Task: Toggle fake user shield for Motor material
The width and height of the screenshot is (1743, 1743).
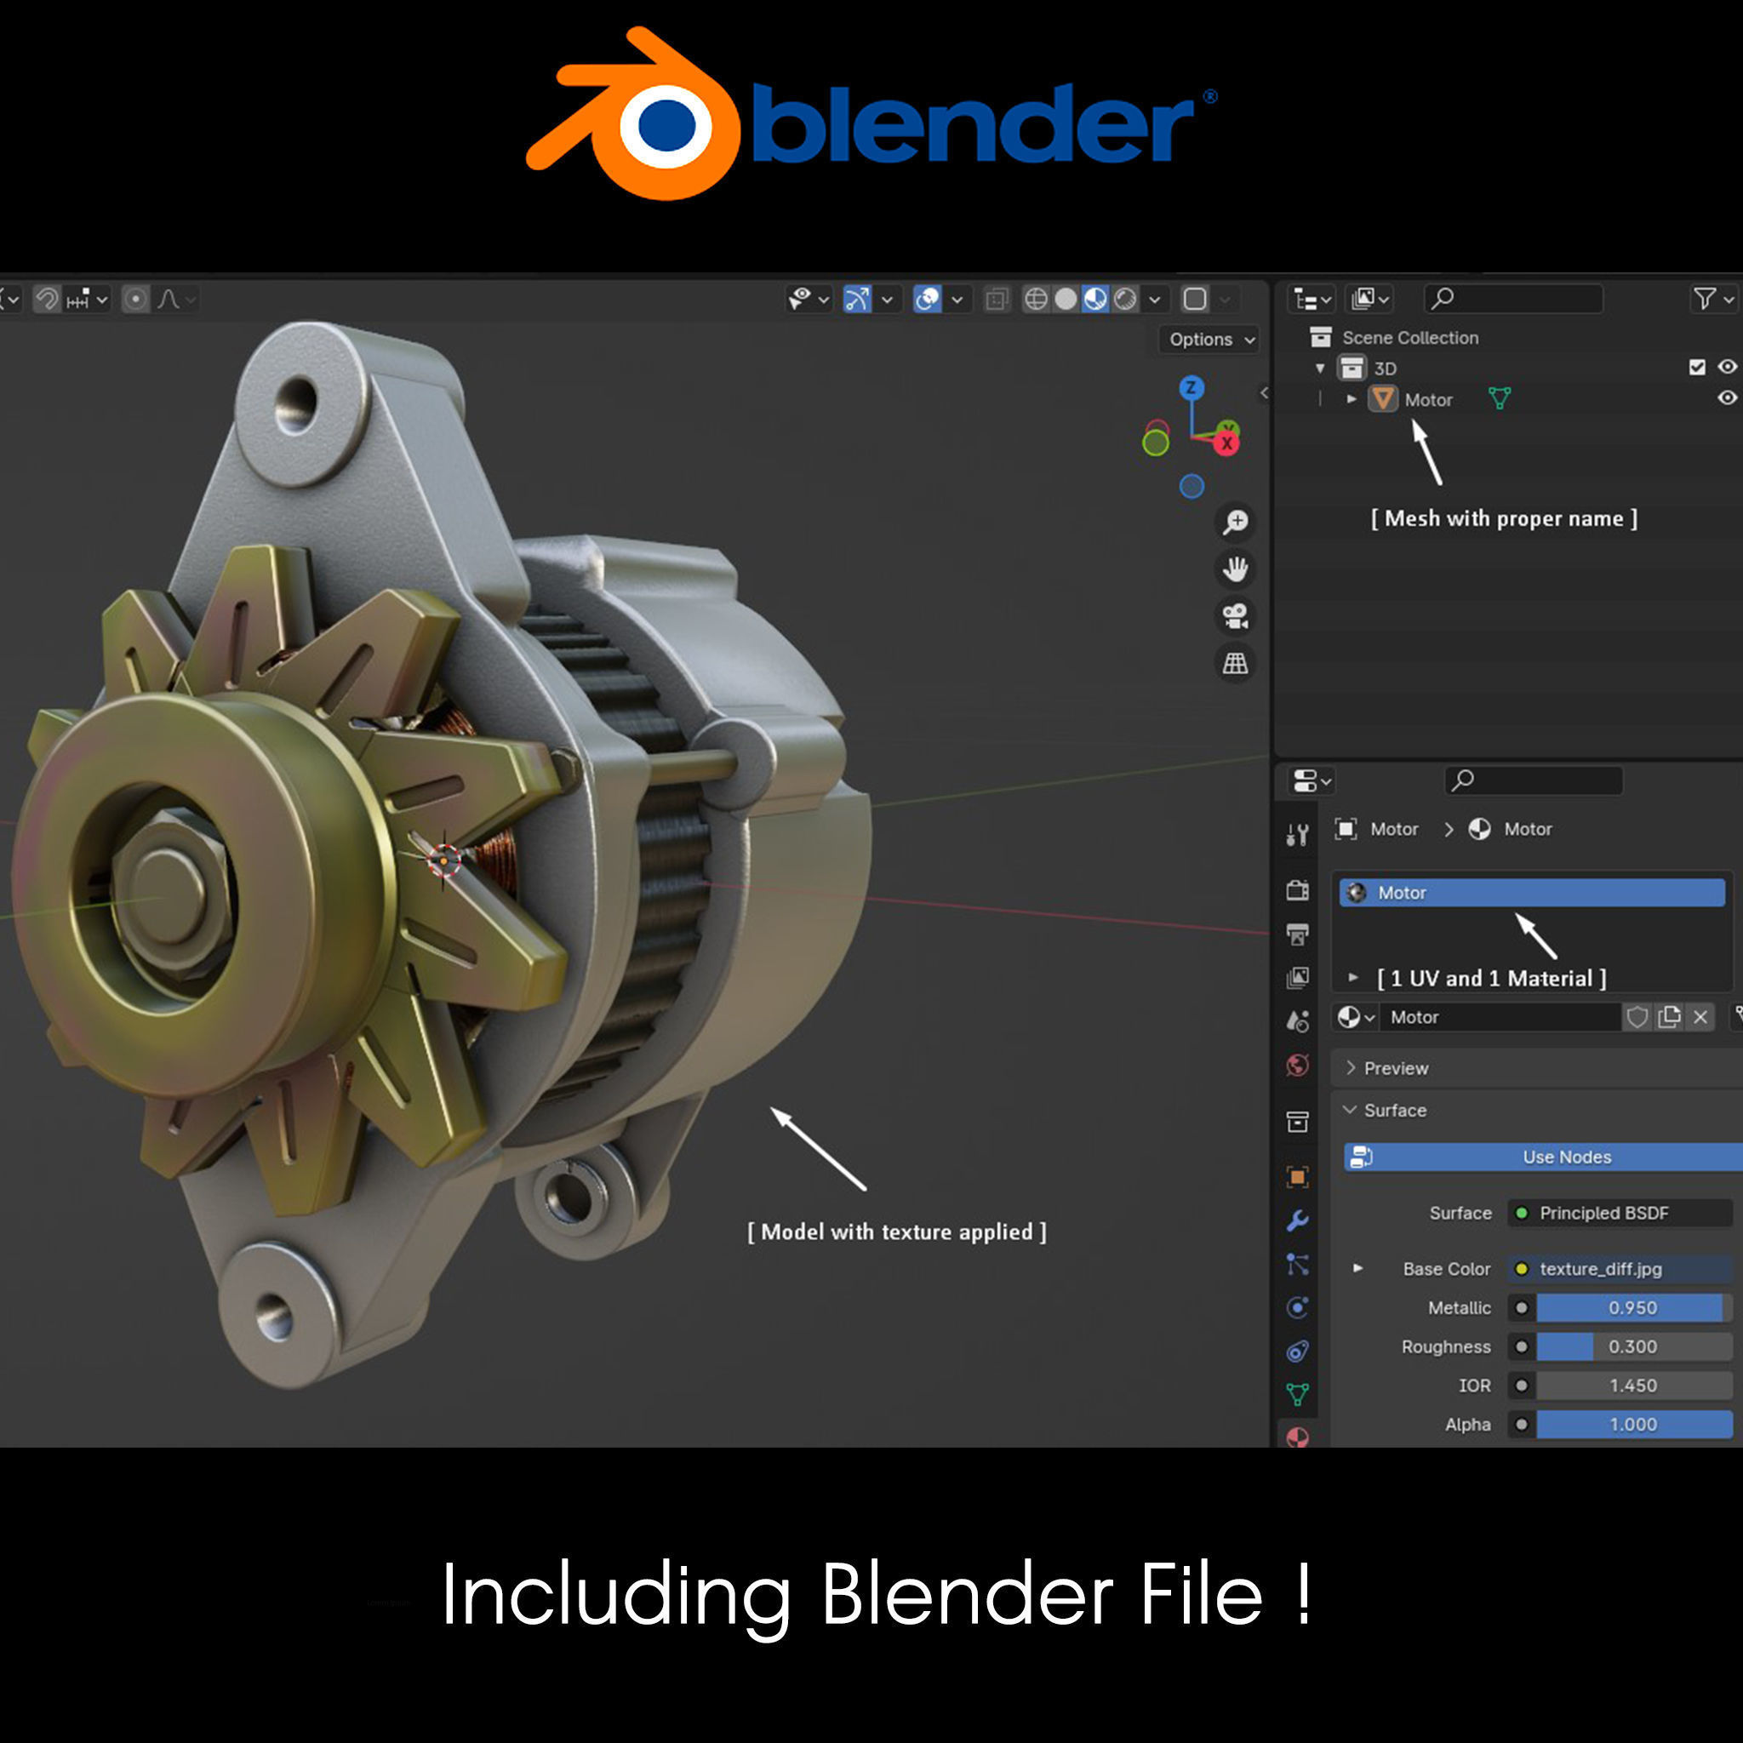Action: click(x=1637, y=1018)
